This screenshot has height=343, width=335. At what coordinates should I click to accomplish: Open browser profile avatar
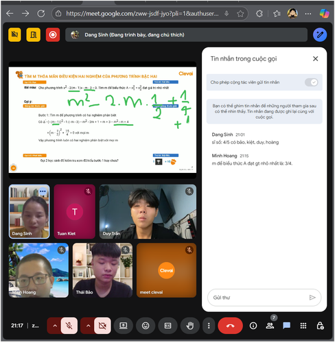click(x=292, y=14)
